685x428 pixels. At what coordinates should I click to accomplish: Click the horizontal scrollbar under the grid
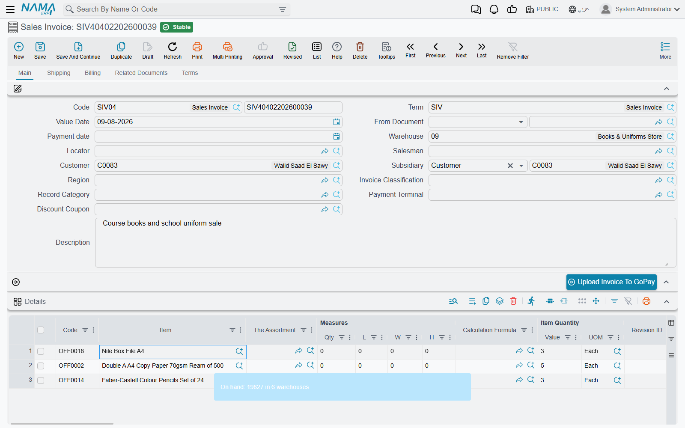62,424
